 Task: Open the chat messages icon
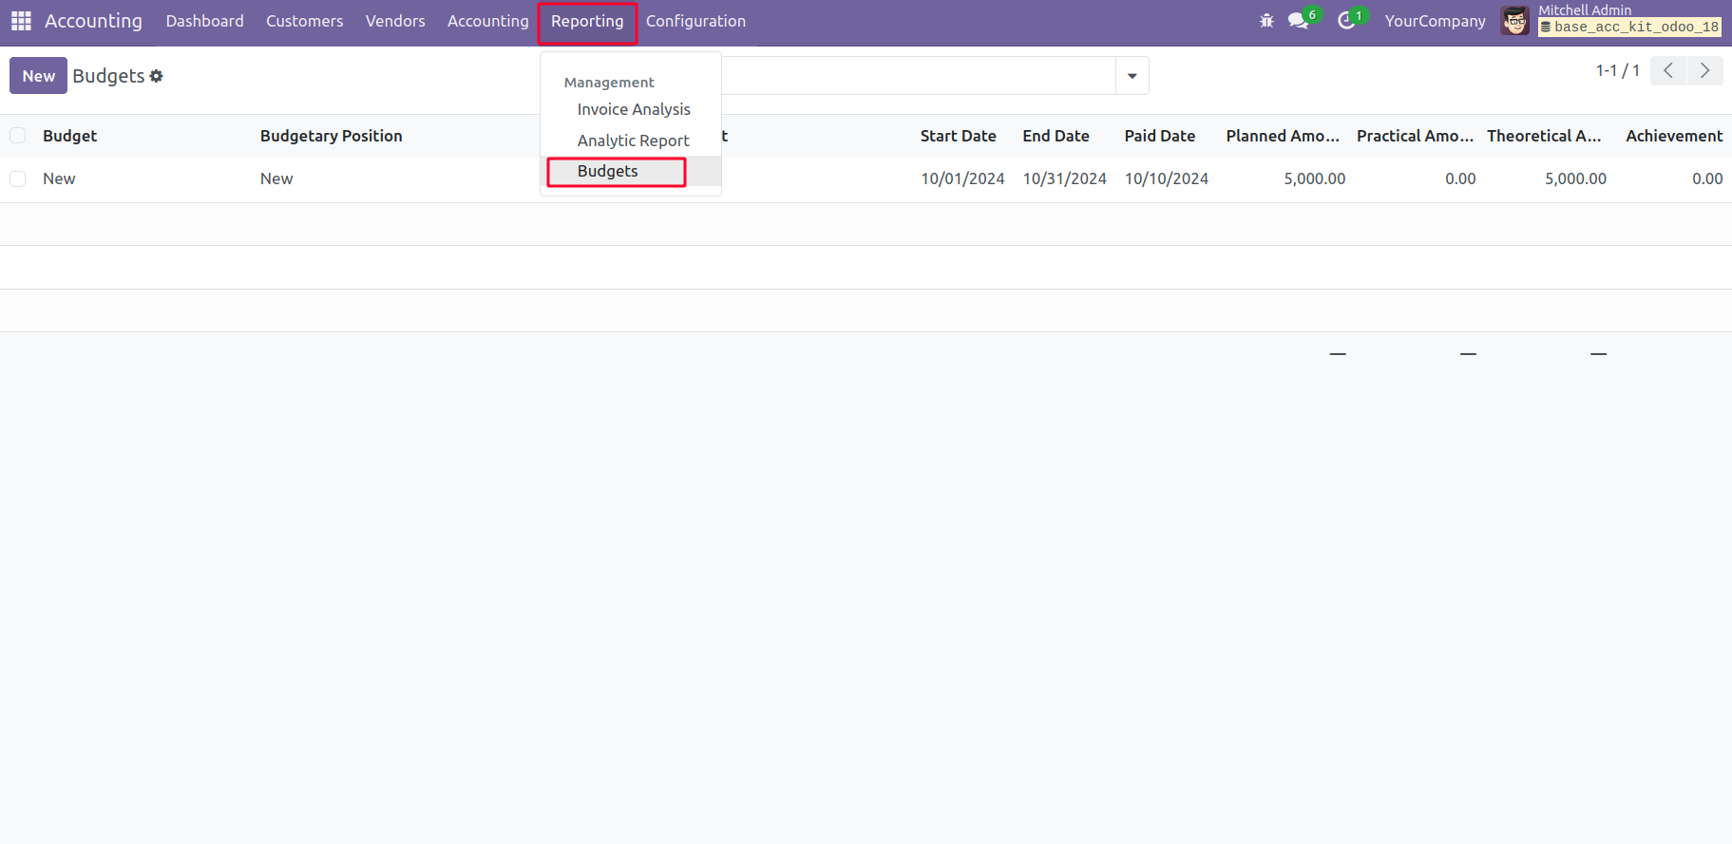pyautogui.click(x=1298, y=21)
